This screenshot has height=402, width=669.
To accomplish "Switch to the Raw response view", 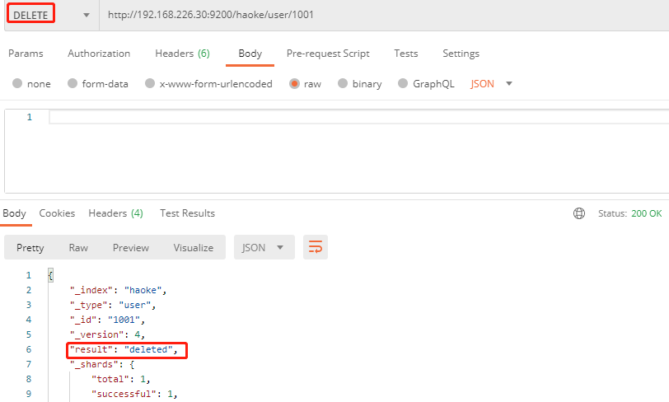I will pyautogui.click(x=78, y=247).
